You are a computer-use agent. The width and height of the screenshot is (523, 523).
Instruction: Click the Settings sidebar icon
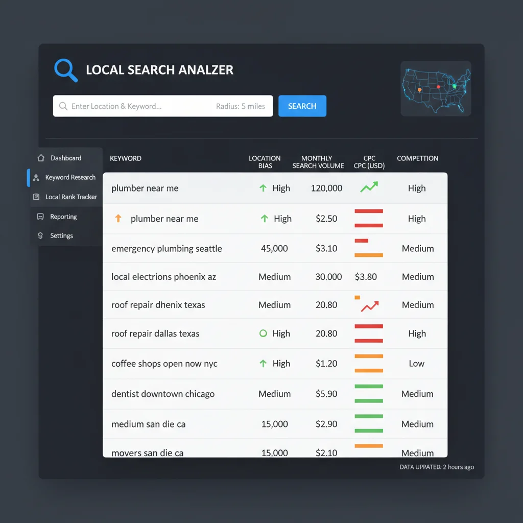[x=40, y=235]
